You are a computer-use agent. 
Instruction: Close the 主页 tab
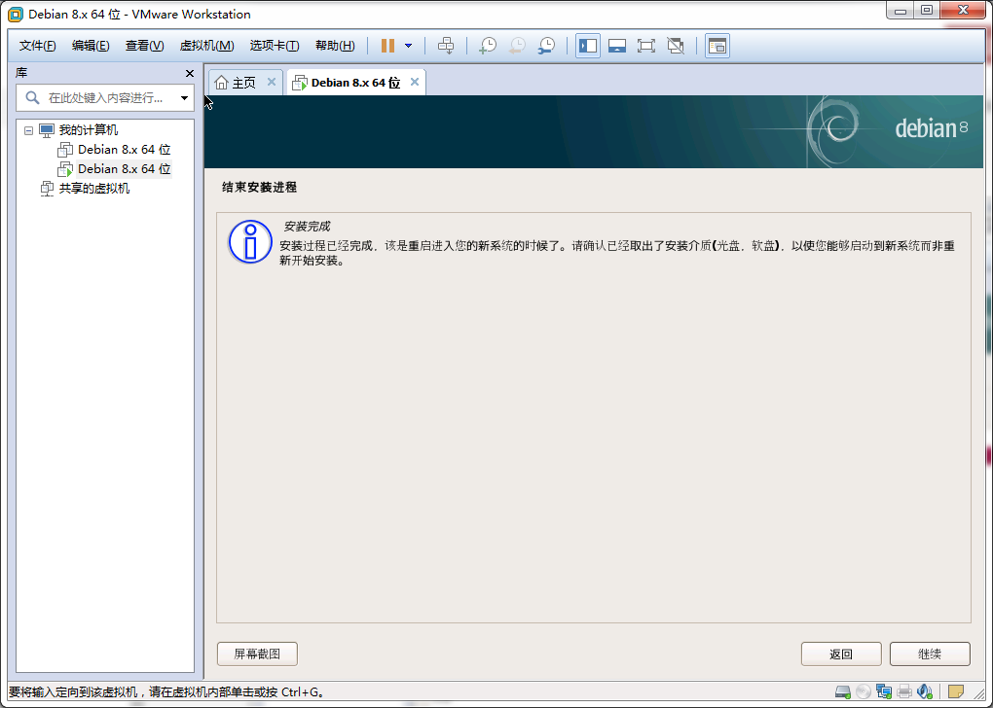coord(271,83)
